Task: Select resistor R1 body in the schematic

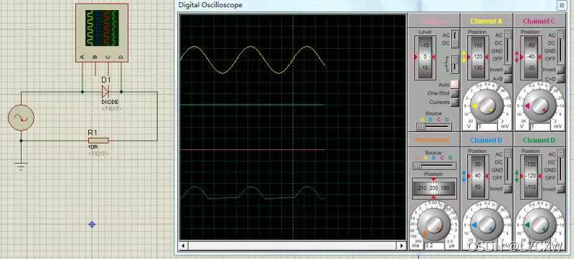Action: pyautogui.click(x=98, y=141)
